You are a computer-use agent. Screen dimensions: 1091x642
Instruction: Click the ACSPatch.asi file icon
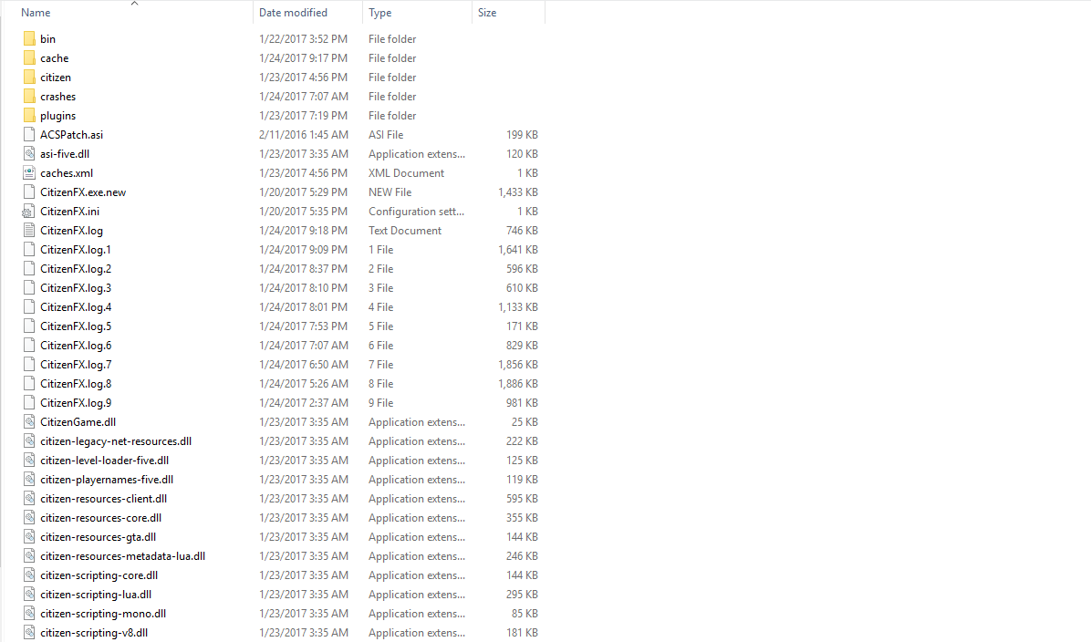pyautogui.click(x=29, y=134)
